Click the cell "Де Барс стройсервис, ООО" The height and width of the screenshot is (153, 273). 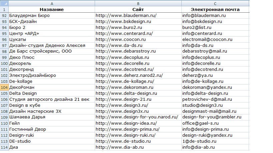(x=40, y=51)
